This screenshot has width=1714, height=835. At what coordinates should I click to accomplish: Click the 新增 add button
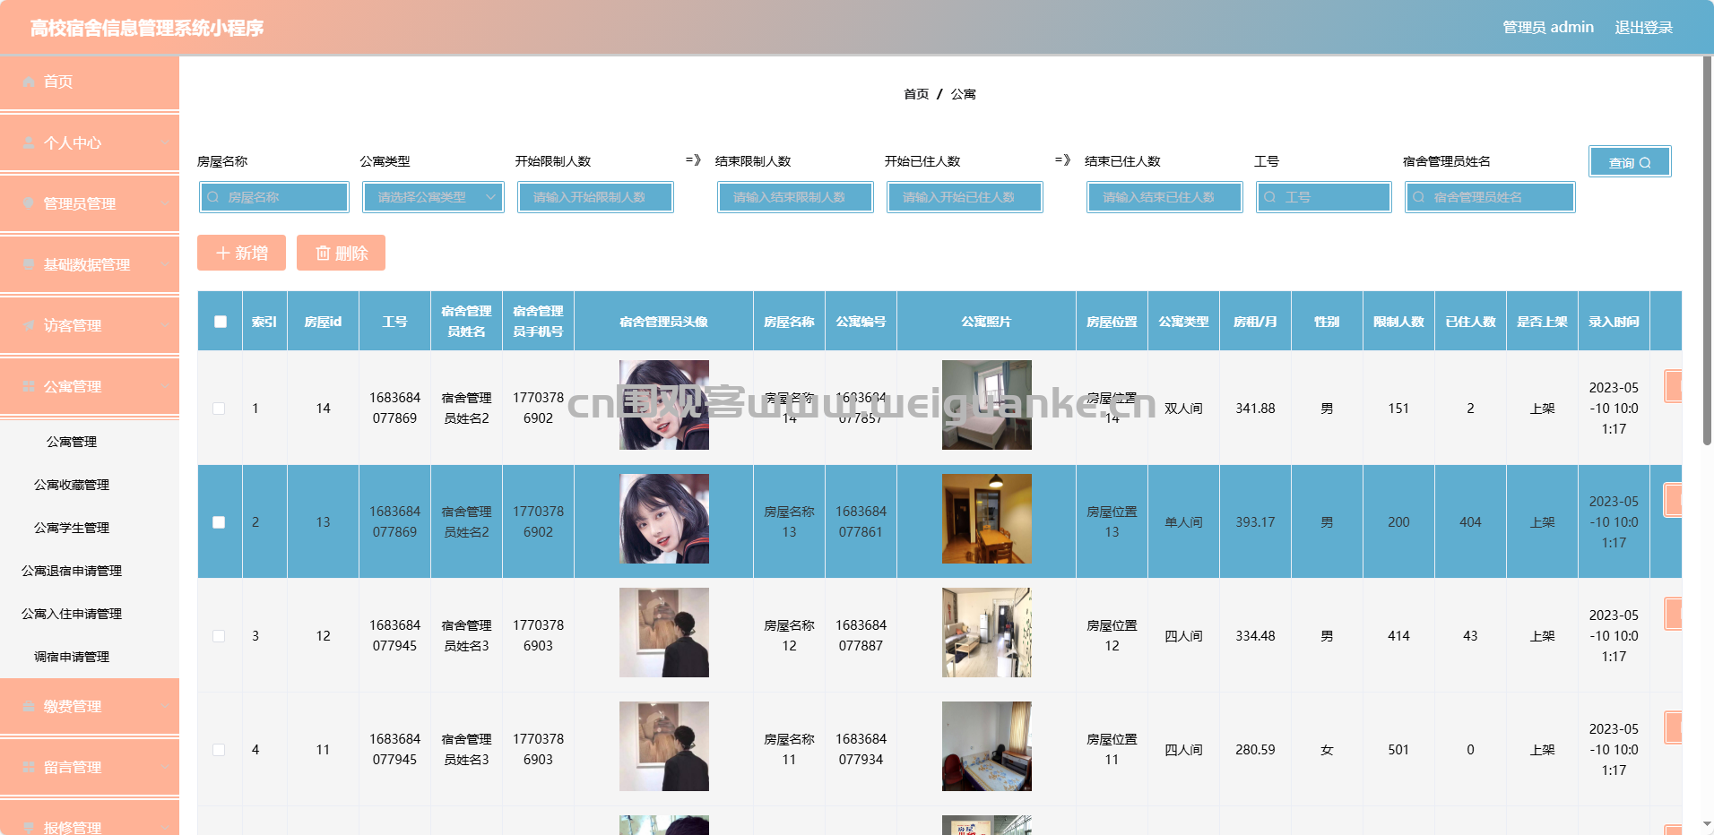tap(241, 254)
